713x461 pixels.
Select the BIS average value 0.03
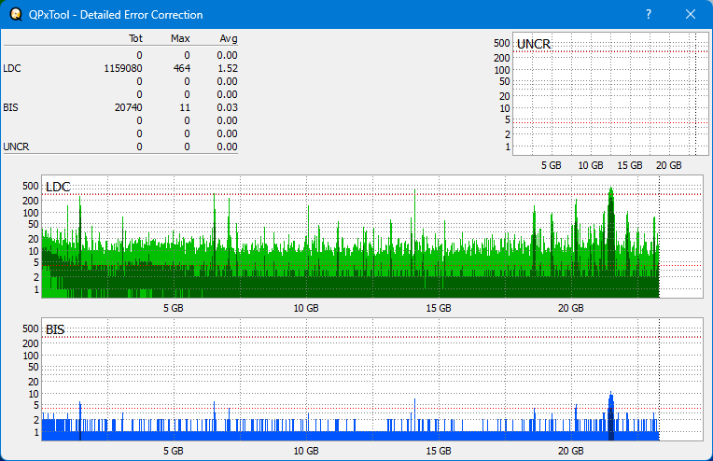click(227, 107)
